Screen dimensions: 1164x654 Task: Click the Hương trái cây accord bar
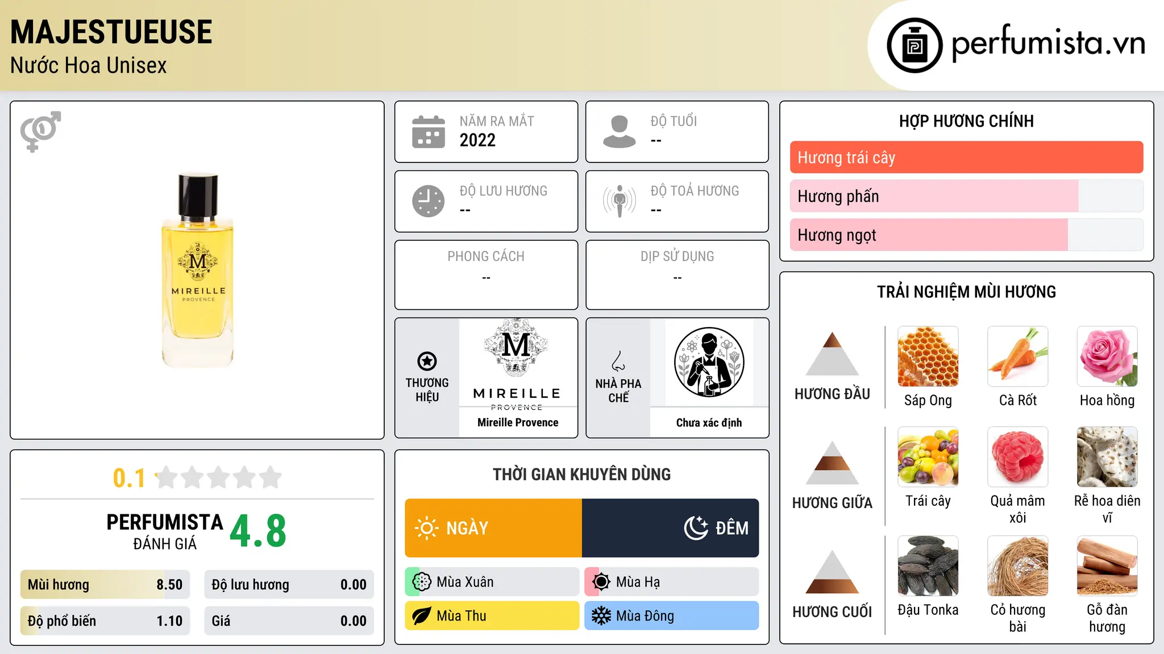point(966,157)
